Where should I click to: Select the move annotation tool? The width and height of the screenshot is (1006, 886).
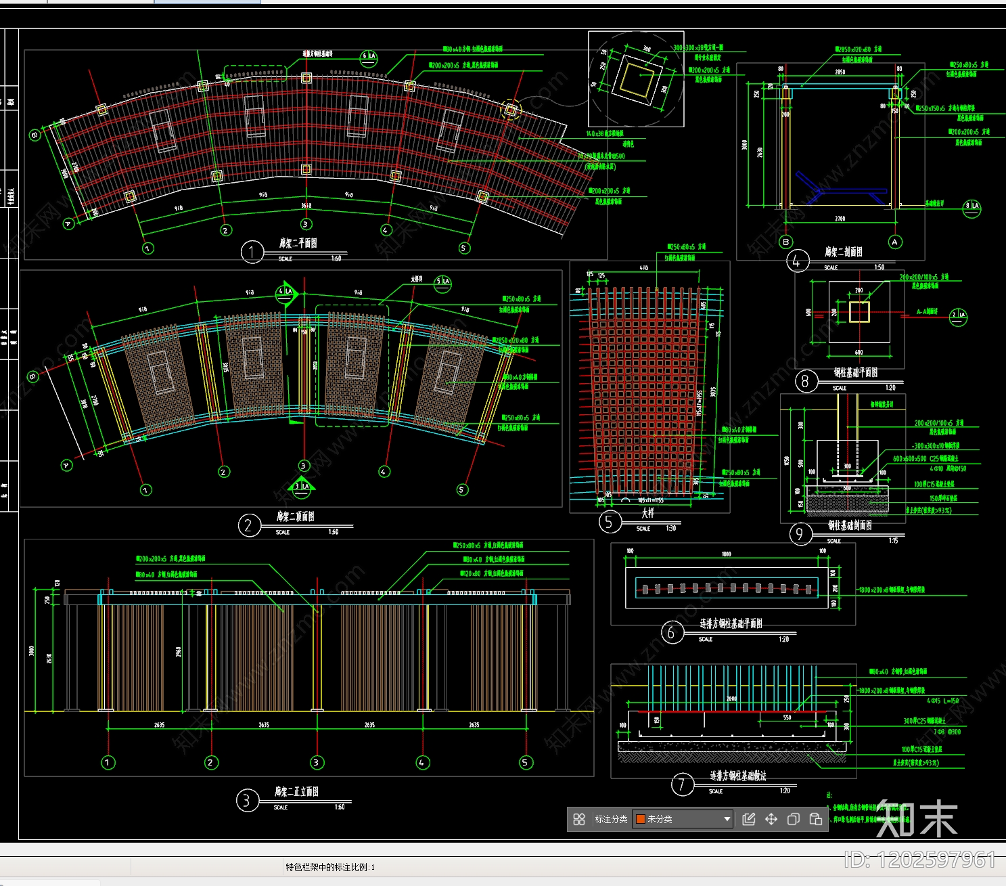[x=771, y=819]
